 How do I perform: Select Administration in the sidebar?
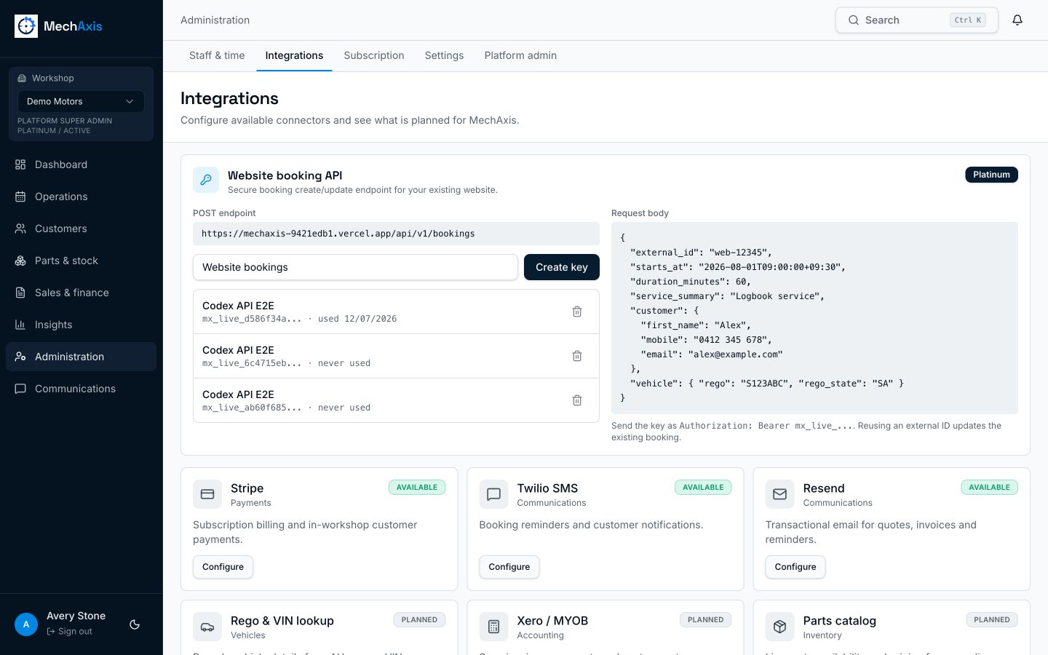[x=81, y=357]
